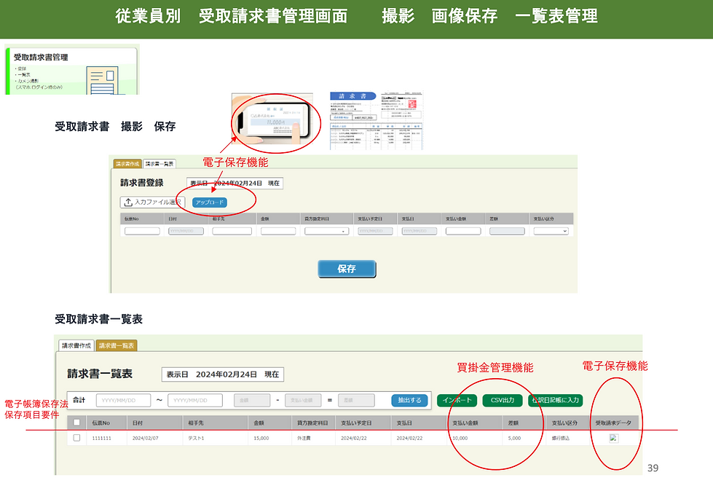Click the green インポート button
The width and height of the screenshot is (713, 483).
coord(457,400)
